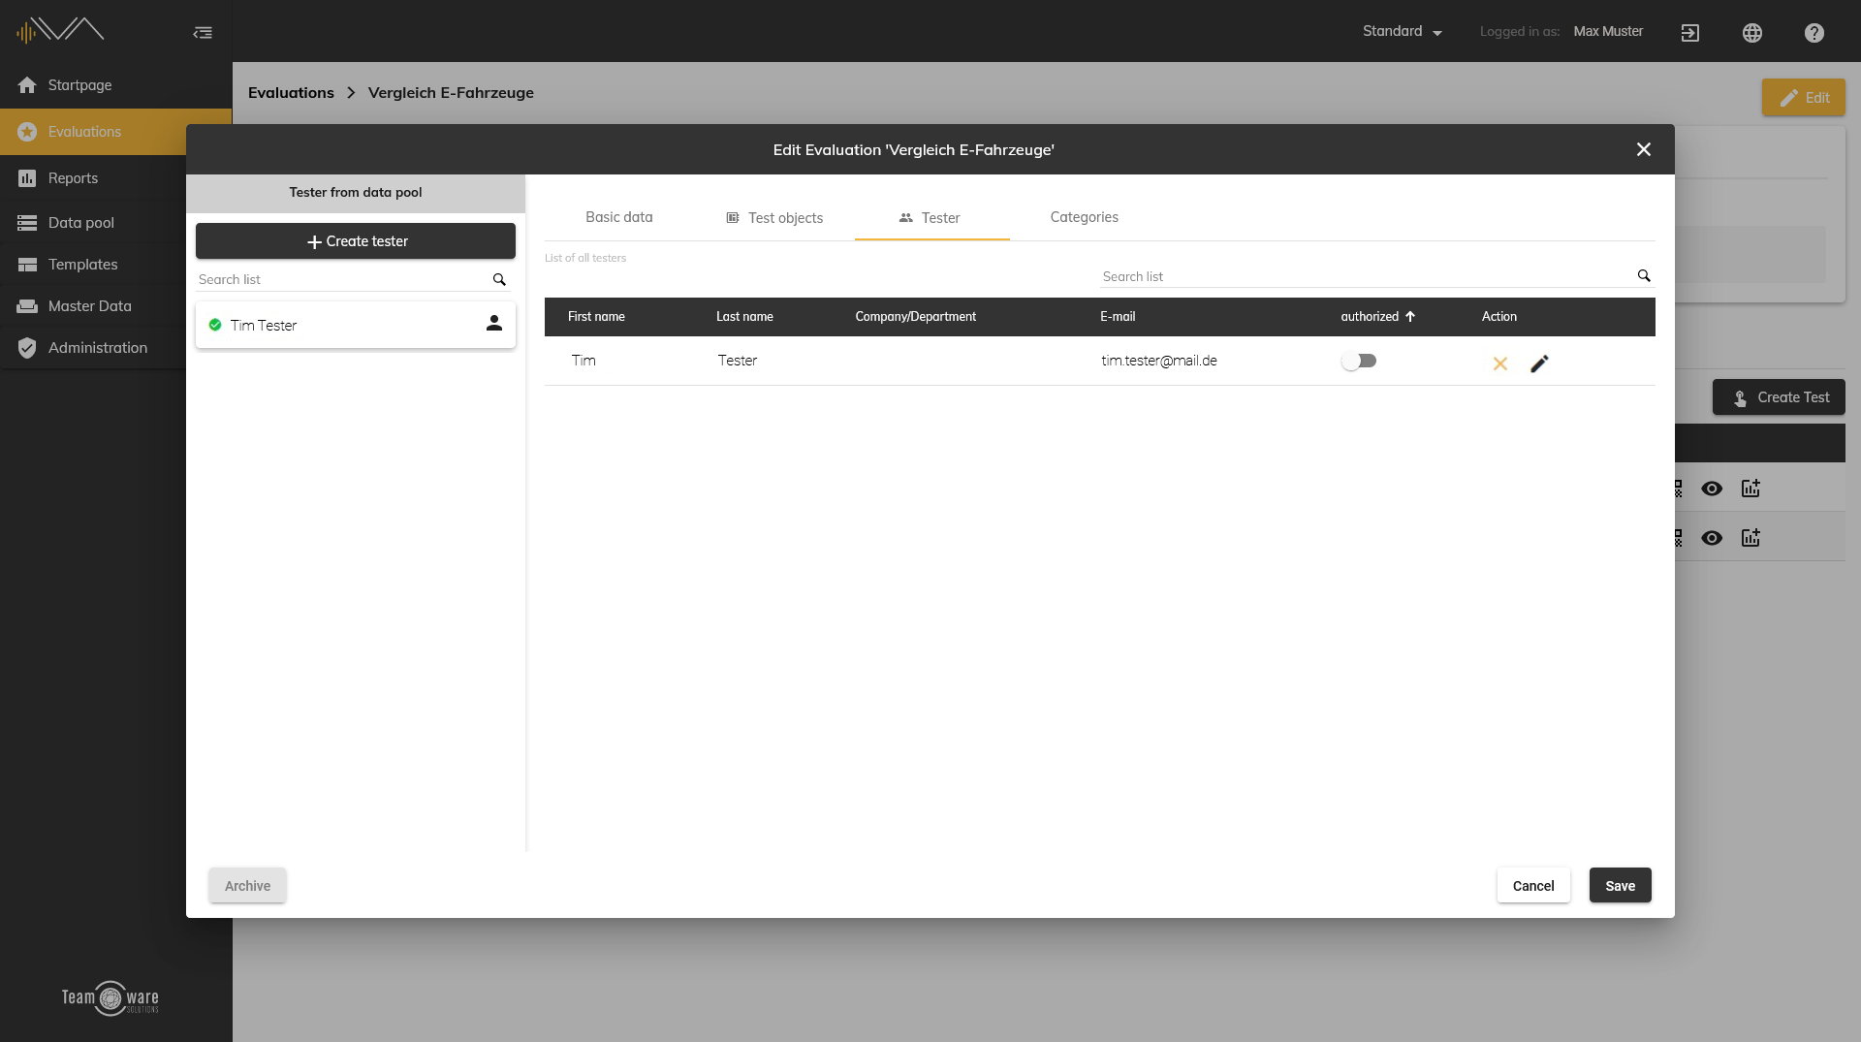
Task: Remove tester Tim with orange X icon
Action: click(x=1499, y=364)
